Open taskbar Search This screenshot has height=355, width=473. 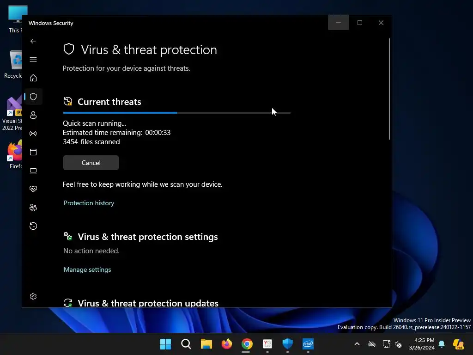click(186, 344)
